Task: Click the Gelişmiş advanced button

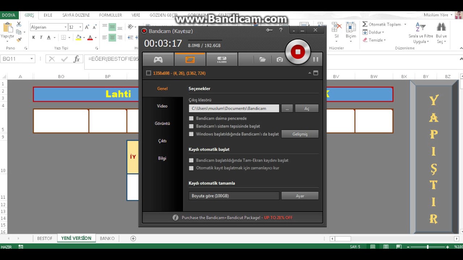Action: pyautogui.click(x=300, y=134)
